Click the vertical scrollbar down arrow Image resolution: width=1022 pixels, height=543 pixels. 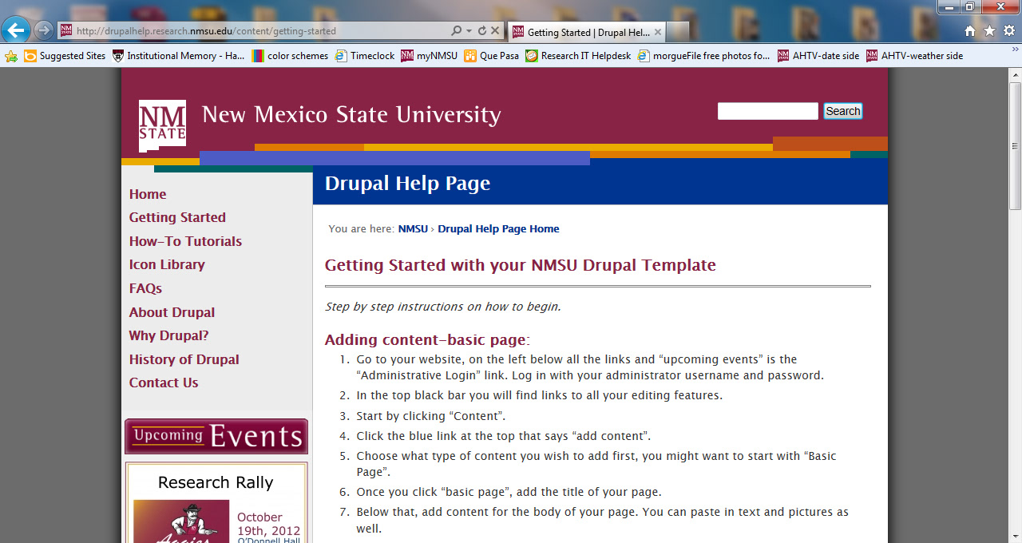click(1015, 536)
